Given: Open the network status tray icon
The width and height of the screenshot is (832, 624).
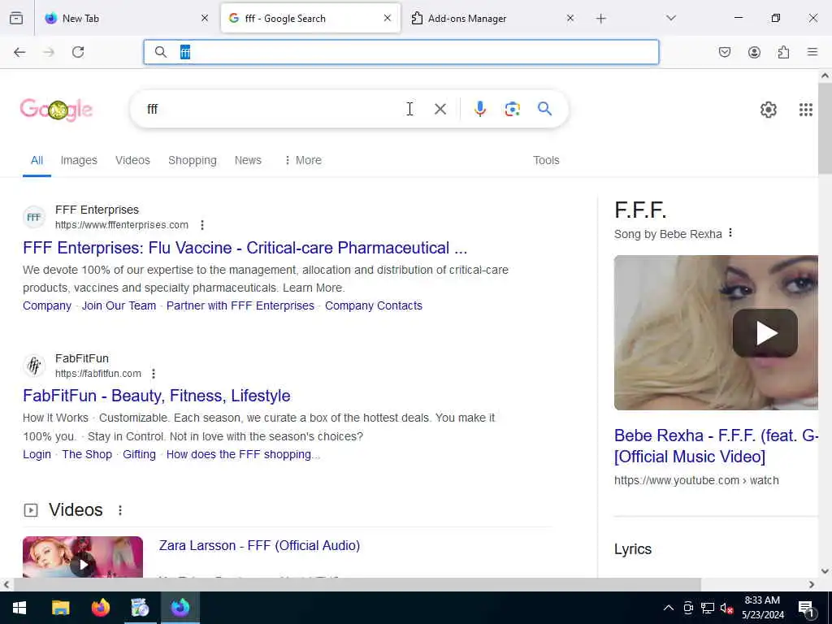Looking at the screenshot, I should tap(708, 608).
